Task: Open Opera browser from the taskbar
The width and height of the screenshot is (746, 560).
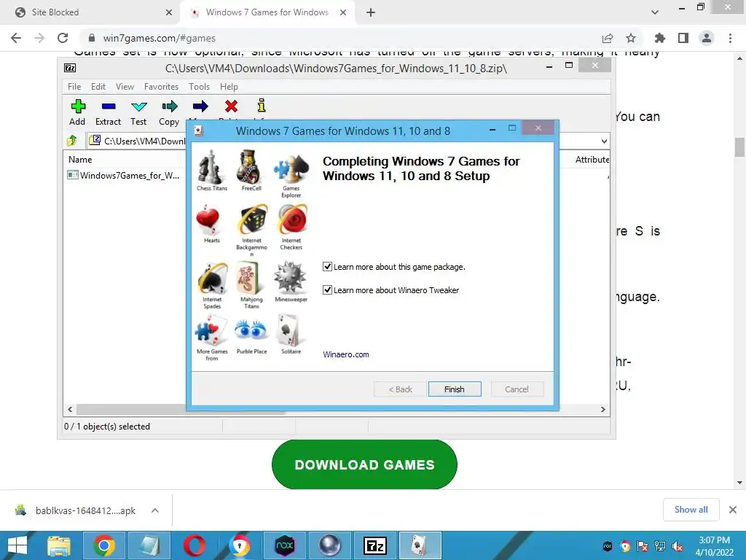Action: point(194,545)
